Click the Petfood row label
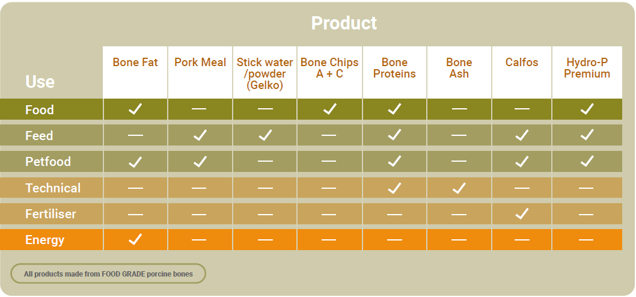Screen dimensions: 636x297 click(x=48, y=162)
